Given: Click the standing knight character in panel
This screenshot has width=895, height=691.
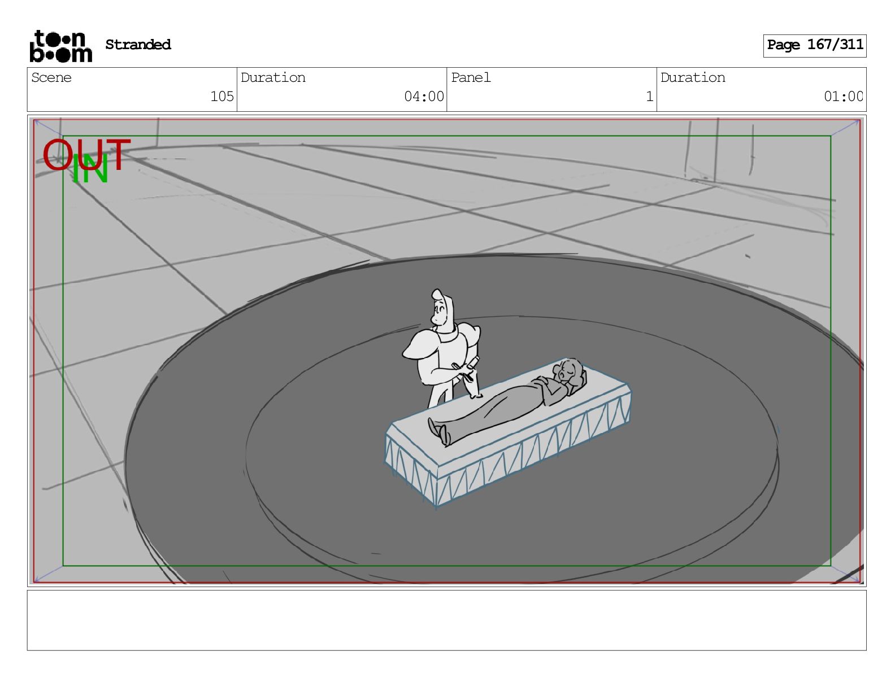Looking at the screenshot, I should coord(444,349).
